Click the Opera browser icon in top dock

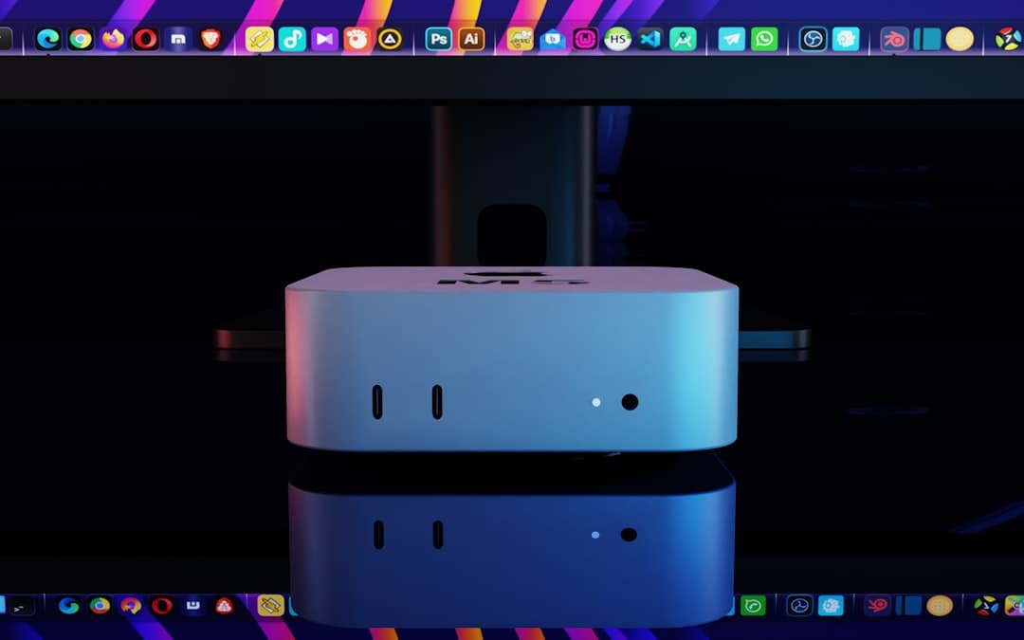tap(145, 39)
